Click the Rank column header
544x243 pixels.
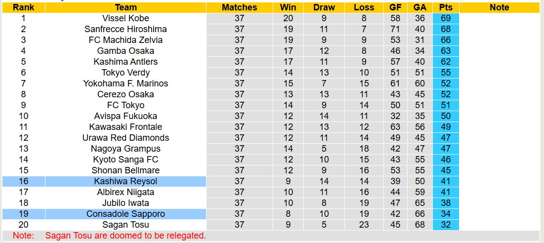[23, 7]
